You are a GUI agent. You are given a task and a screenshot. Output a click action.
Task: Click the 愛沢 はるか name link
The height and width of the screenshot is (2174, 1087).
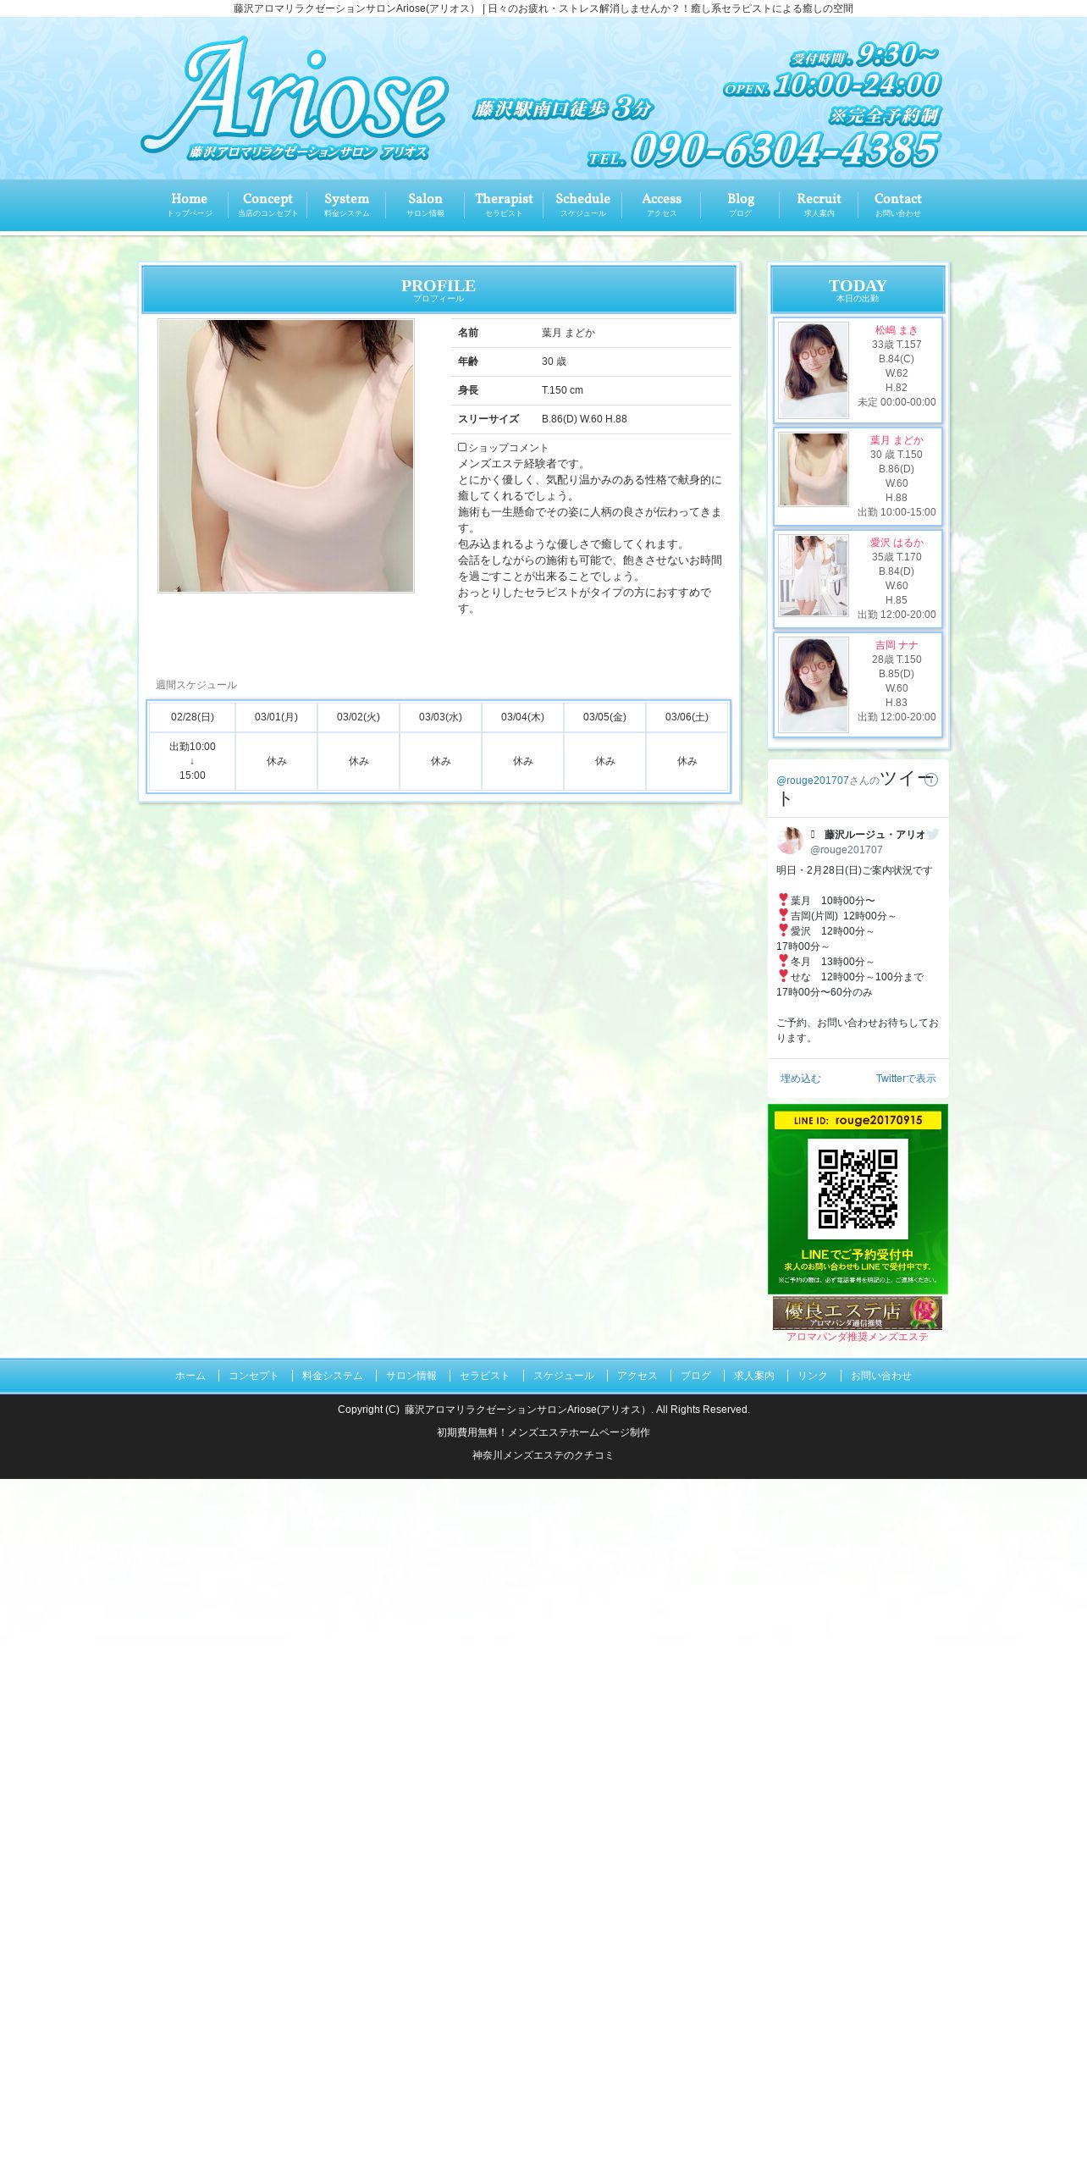point(897,543)
